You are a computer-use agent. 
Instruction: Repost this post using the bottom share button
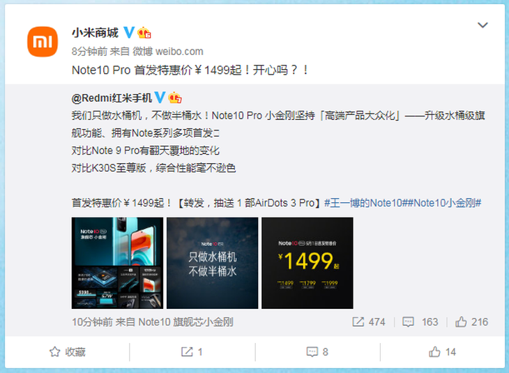[192, 352]
